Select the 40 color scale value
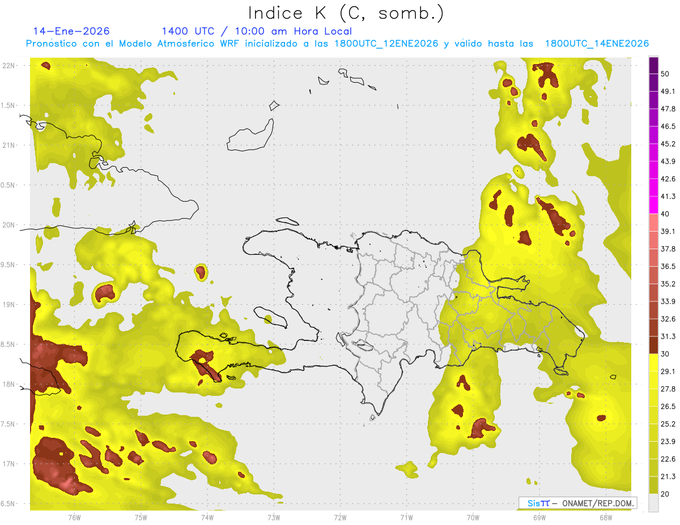This screenshot has width=680, height=525. (665, 214)
